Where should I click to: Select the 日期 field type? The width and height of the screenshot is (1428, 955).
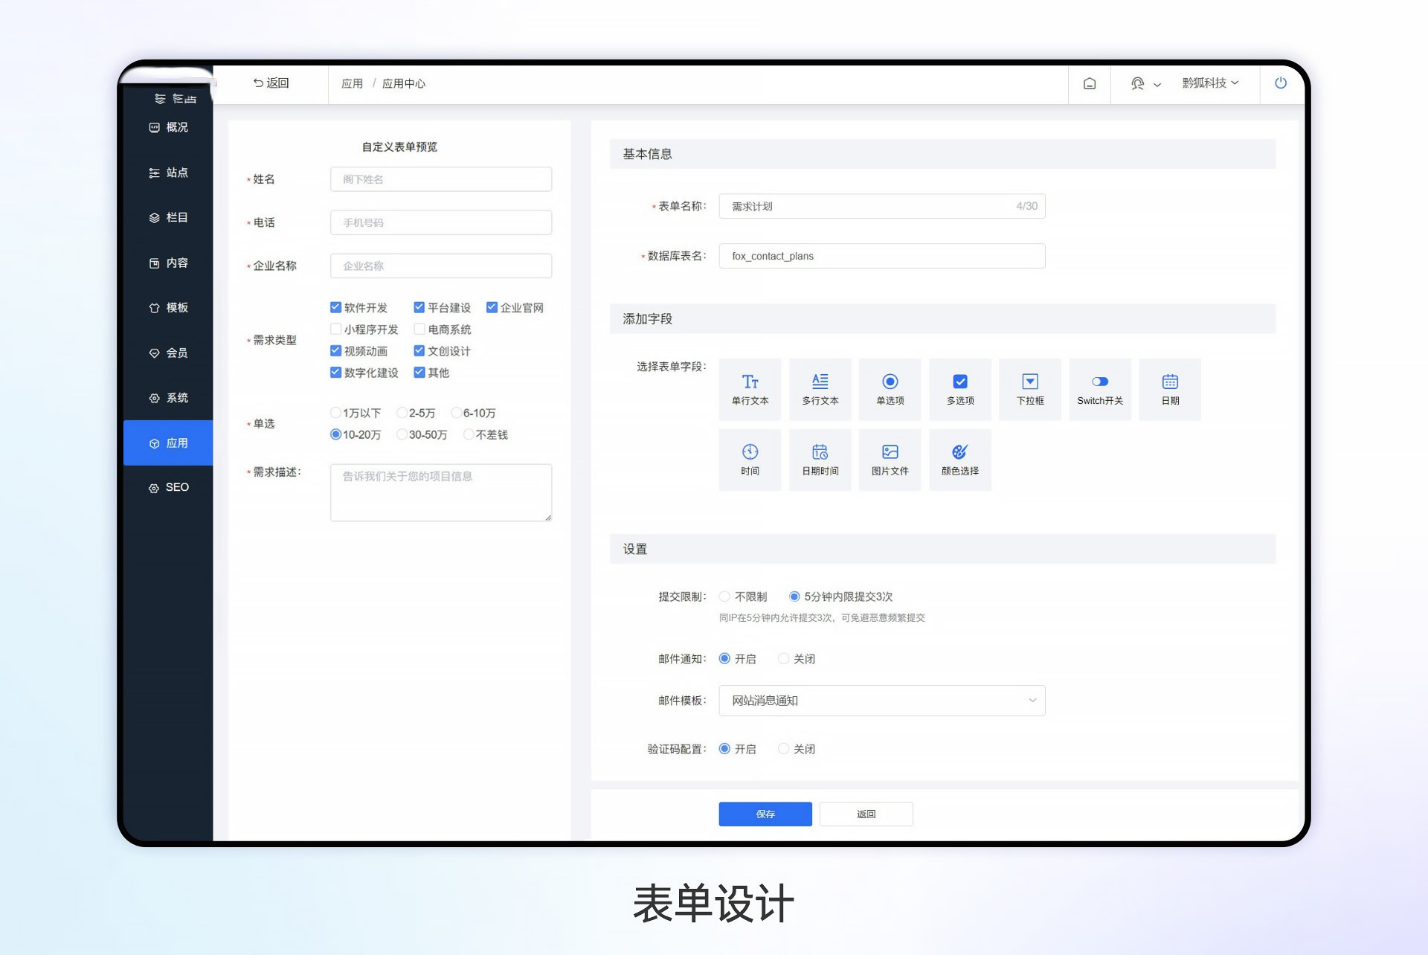1169,389
